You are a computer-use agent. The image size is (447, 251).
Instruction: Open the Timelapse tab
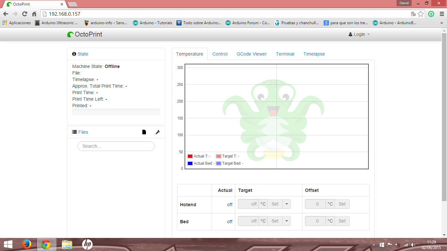[x=314, y=54]
